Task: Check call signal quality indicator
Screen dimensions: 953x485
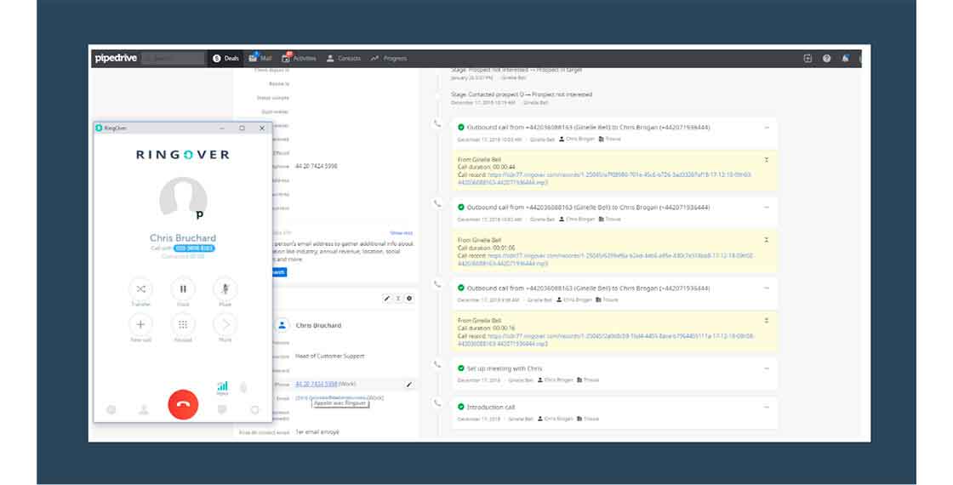Action: pos(222,386)
